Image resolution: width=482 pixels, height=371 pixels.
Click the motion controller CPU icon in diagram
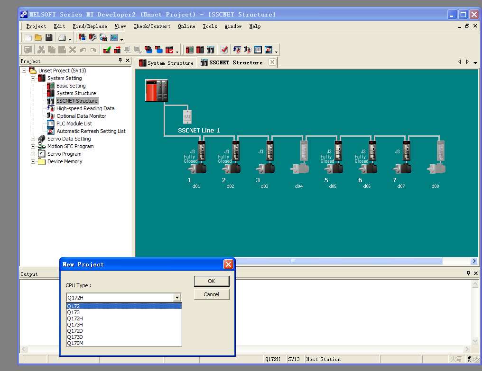(157, 90)
